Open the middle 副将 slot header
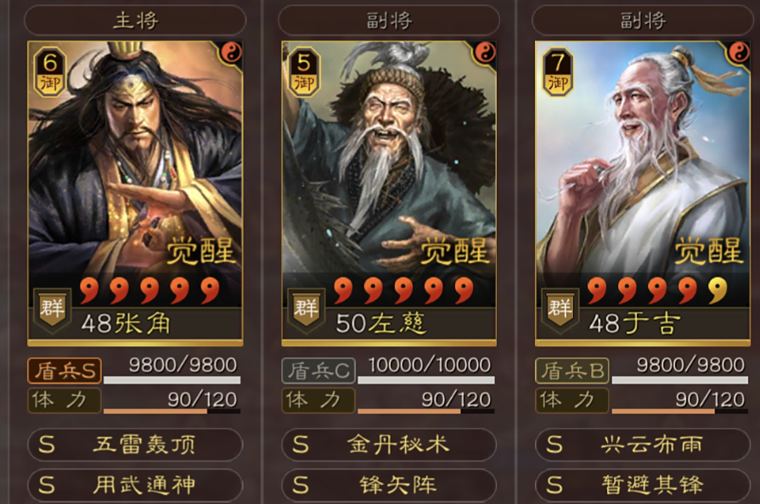 pos(389,20)
